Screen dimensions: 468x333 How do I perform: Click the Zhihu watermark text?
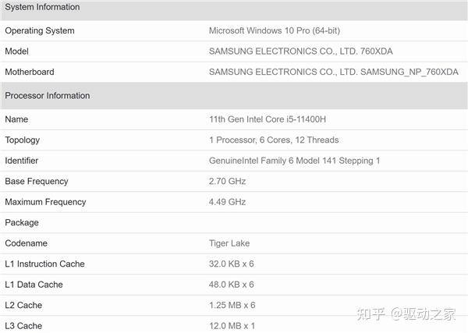pos(406,314)
